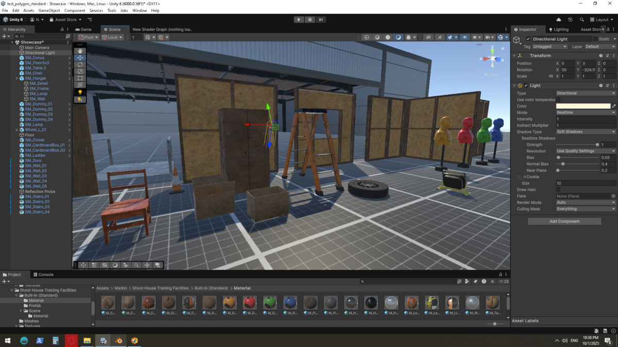The width and height of the screenshot is (618, 347).
Task: Open the Shadow Type dropdown
Action: 586,132
